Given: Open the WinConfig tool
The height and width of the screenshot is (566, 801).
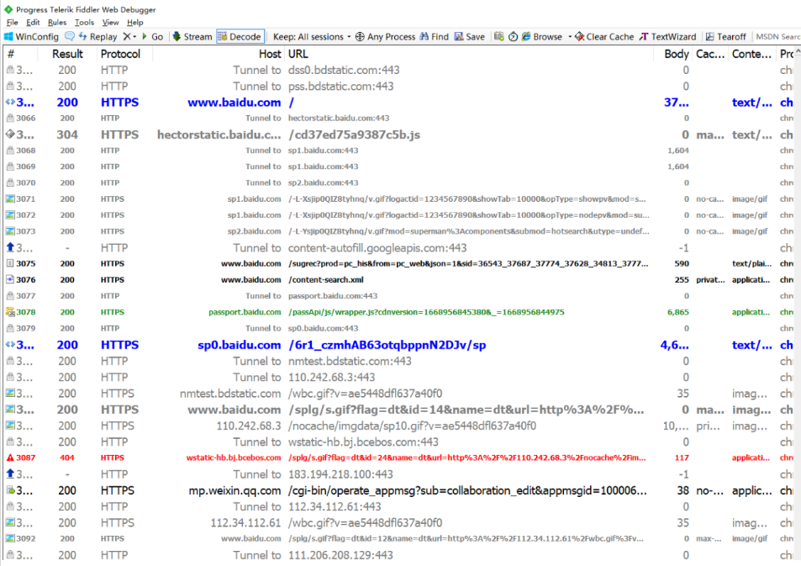Looking at the screenshot, I should [32, 37].
